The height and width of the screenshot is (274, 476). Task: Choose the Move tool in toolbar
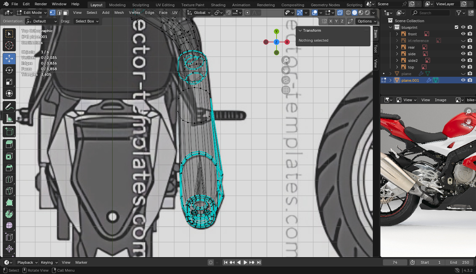(x=9, y=58)
